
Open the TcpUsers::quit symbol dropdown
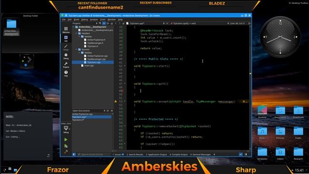(228, 23)
